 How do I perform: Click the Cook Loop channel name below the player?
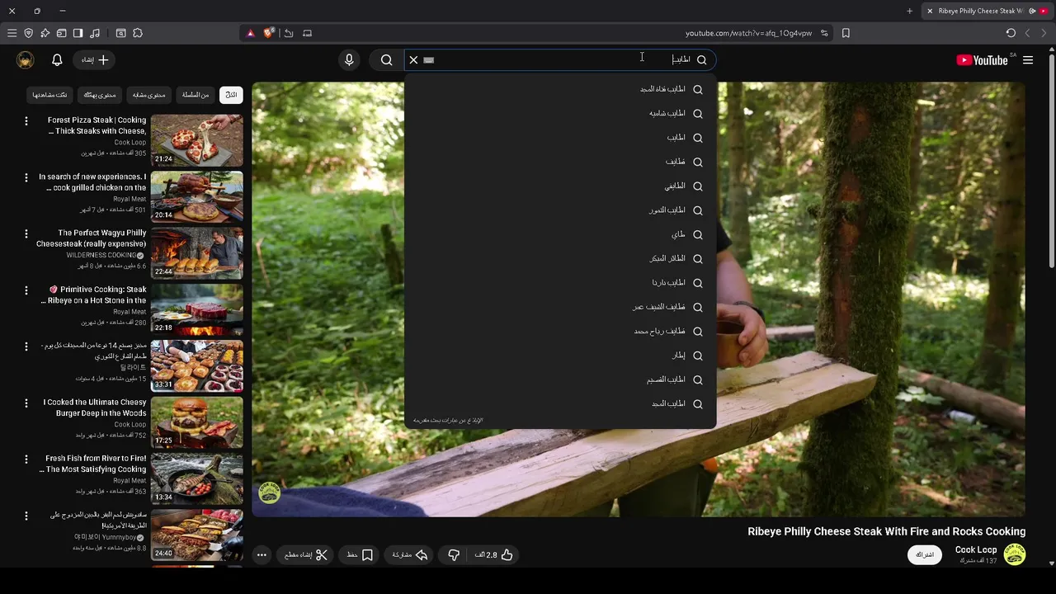[x=976, y=549]
